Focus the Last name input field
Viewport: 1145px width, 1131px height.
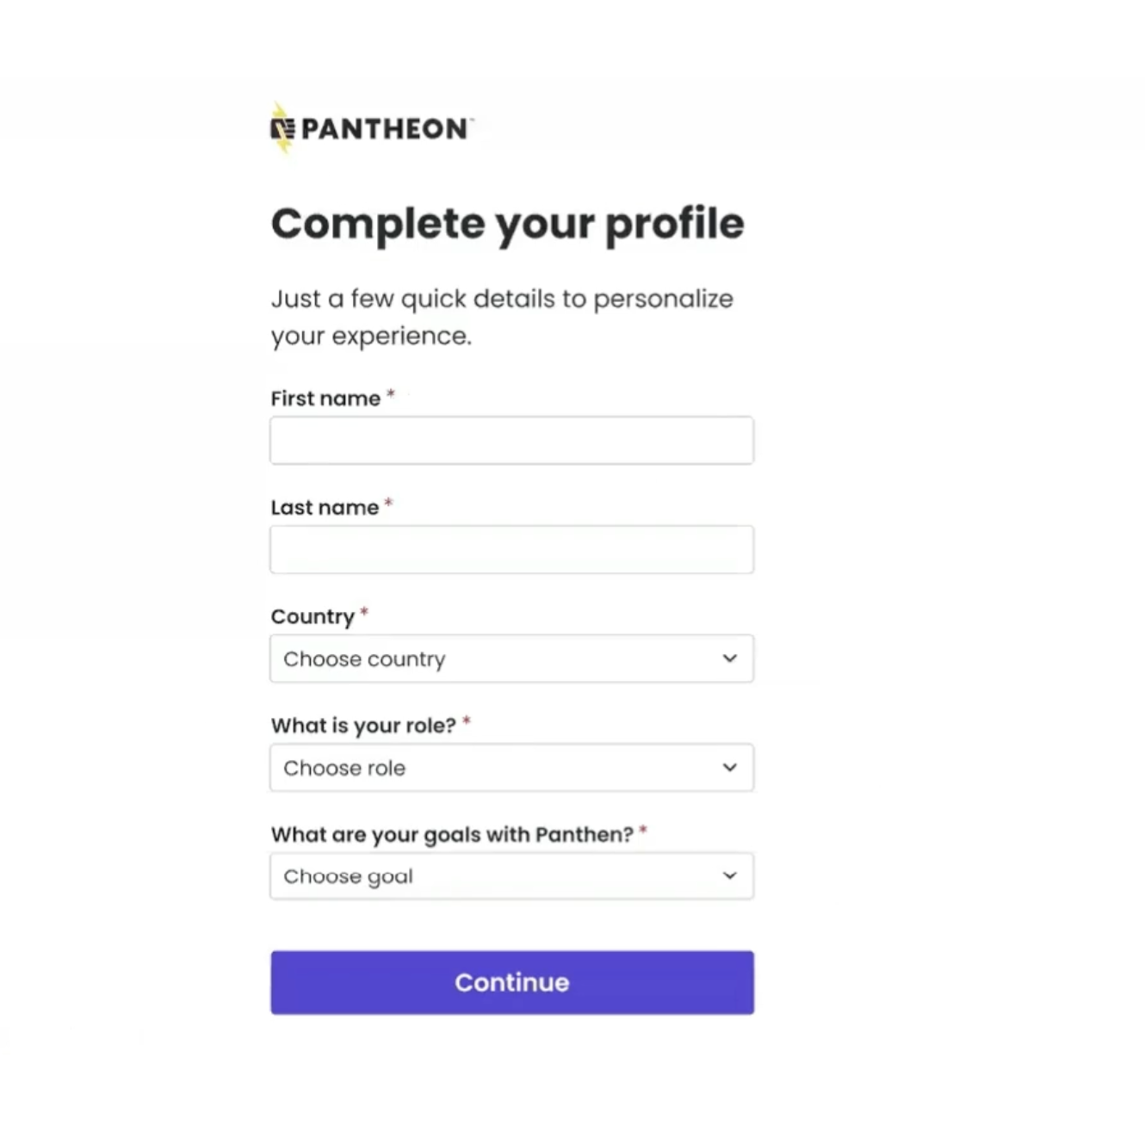coord(511,549)
